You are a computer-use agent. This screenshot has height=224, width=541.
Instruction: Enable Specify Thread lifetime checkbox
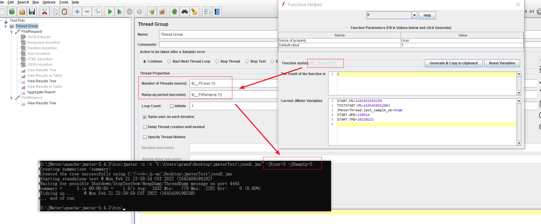(x=145, y=137)
